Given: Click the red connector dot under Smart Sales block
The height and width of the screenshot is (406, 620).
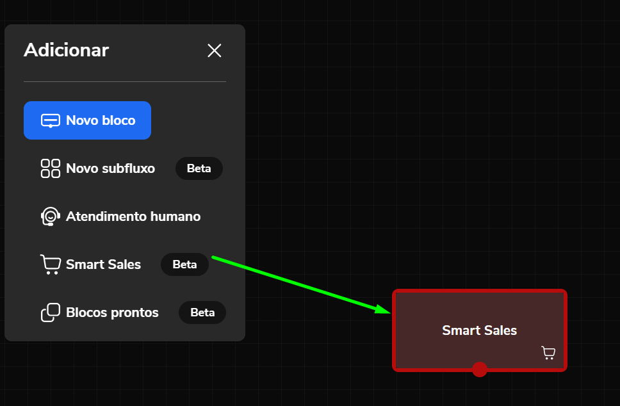Looking at the screenshot, I should [480, 369].
